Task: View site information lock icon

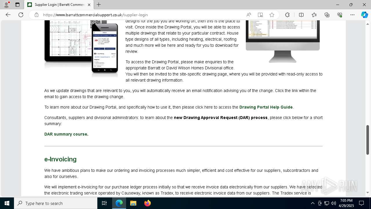Action: [37, 15]
